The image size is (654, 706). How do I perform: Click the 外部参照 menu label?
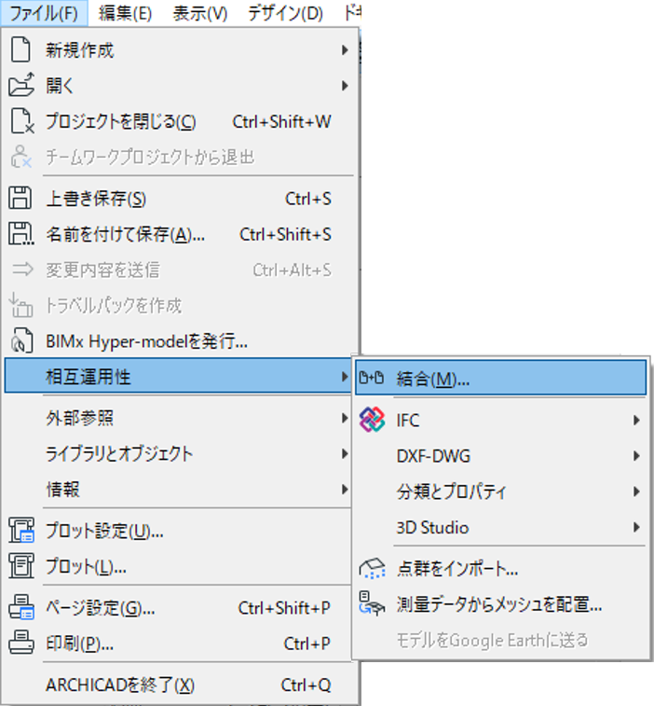(79, 418)
